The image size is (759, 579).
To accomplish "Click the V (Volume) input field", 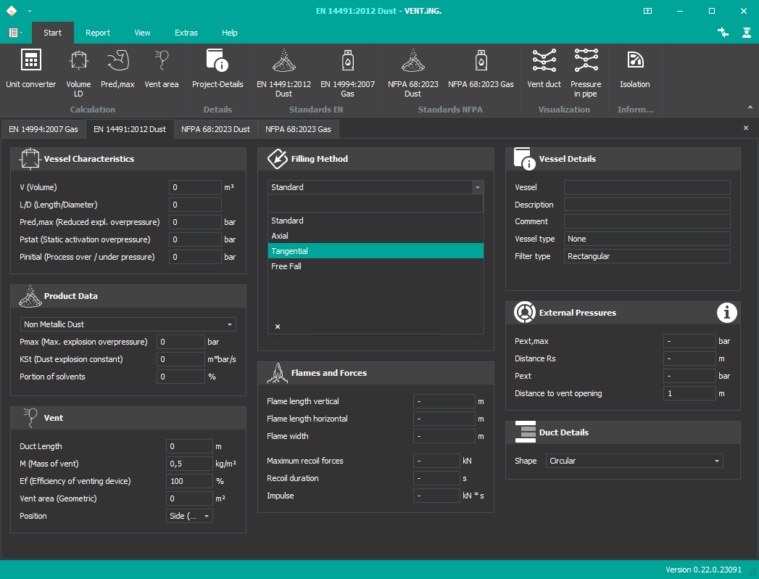I will click(x=195, y=187).
